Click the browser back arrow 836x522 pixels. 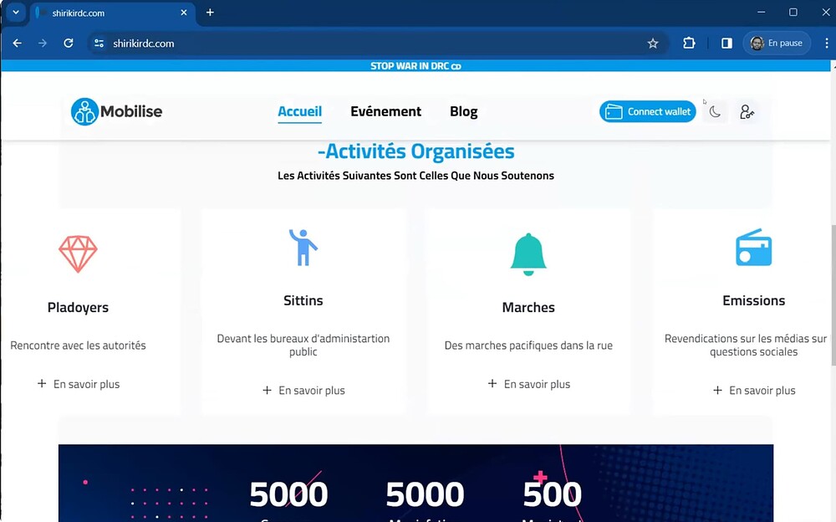(17, 43)
